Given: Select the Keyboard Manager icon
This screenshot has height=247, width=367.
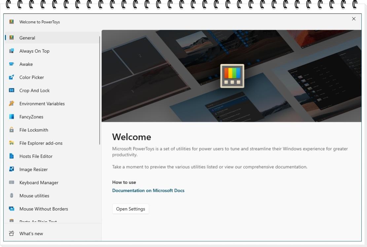Looking at the screenshot, I should click(12, 182).
